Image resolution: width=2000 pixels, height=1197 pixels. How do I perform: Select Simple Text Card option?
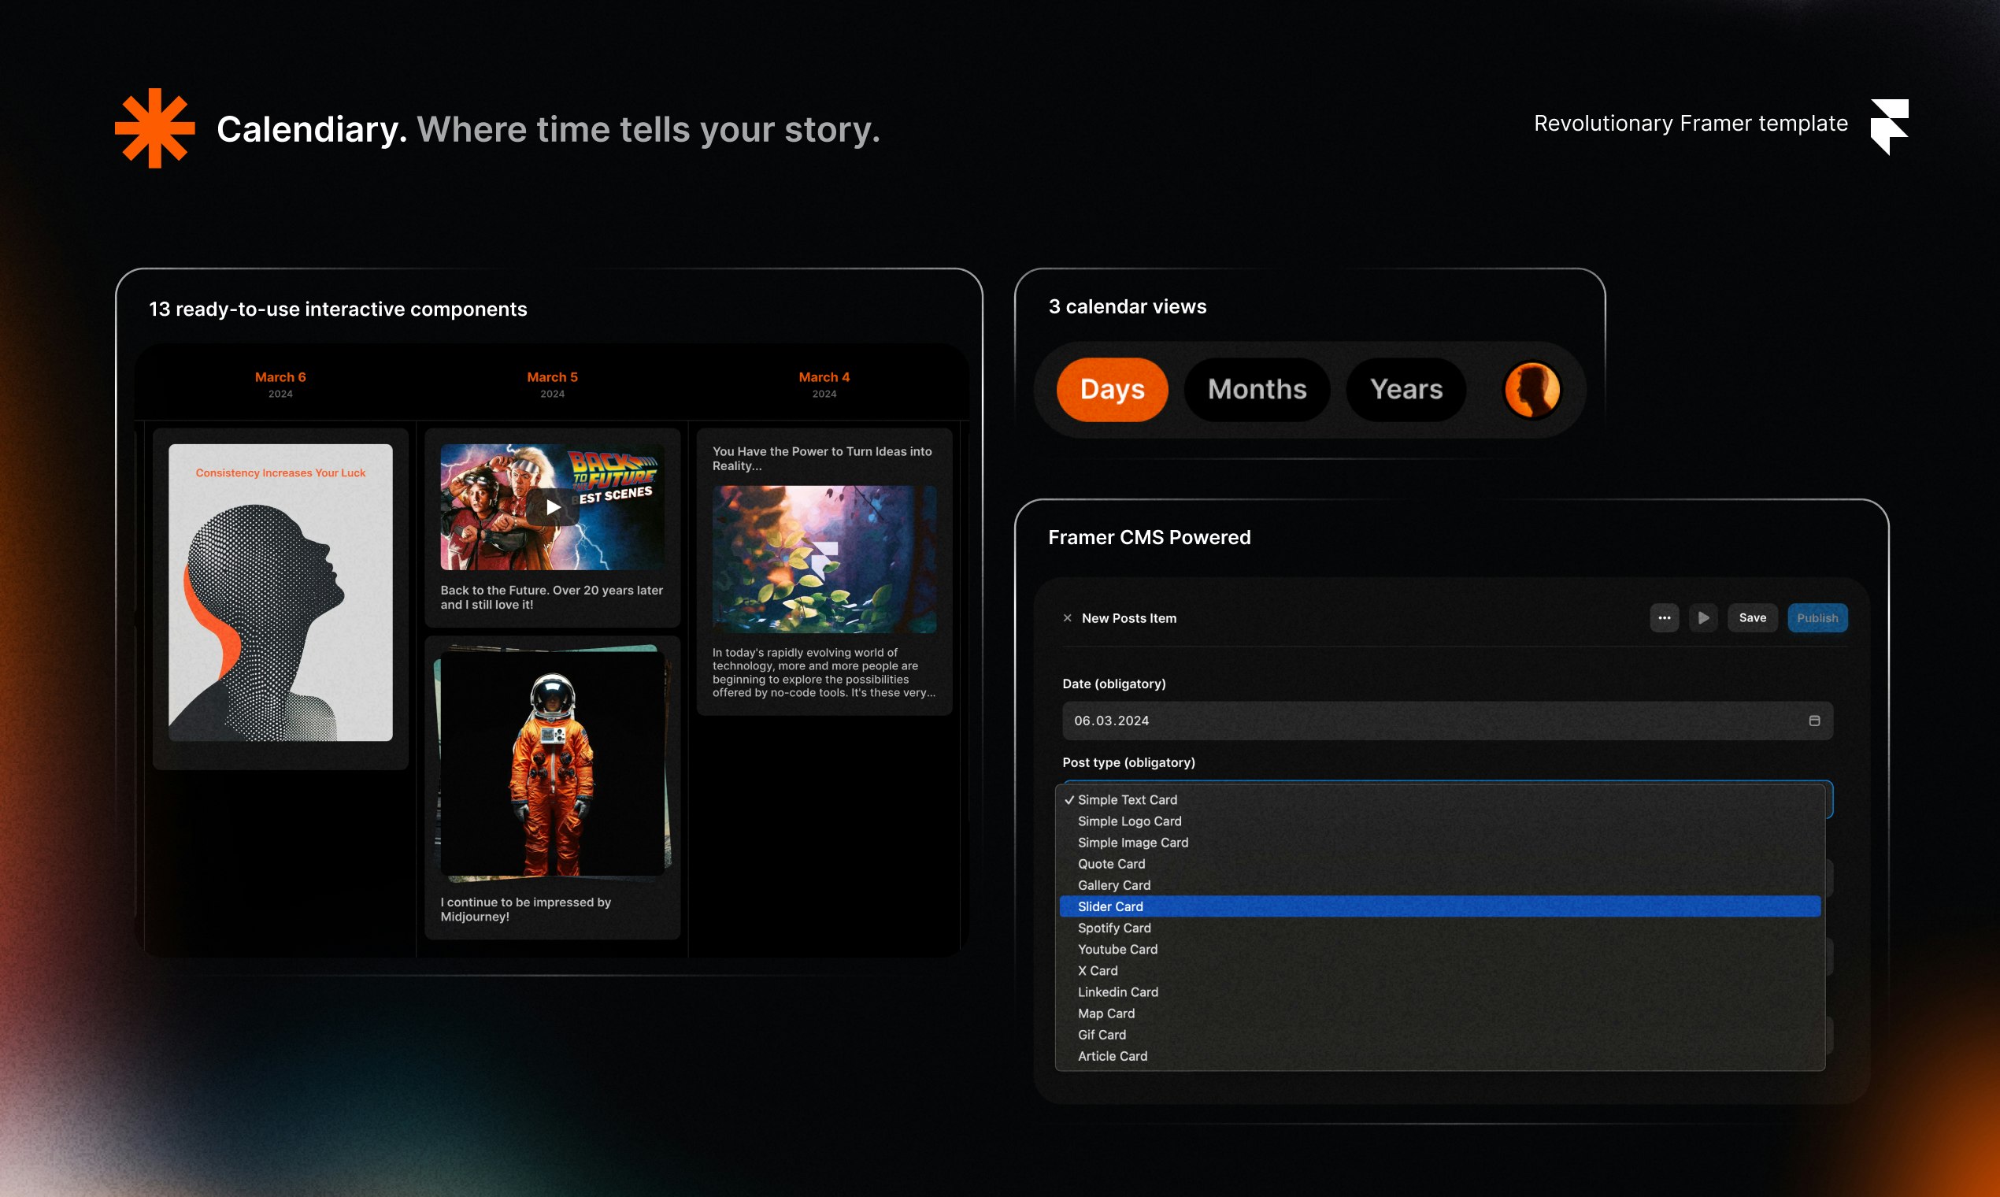point(1439,799)
